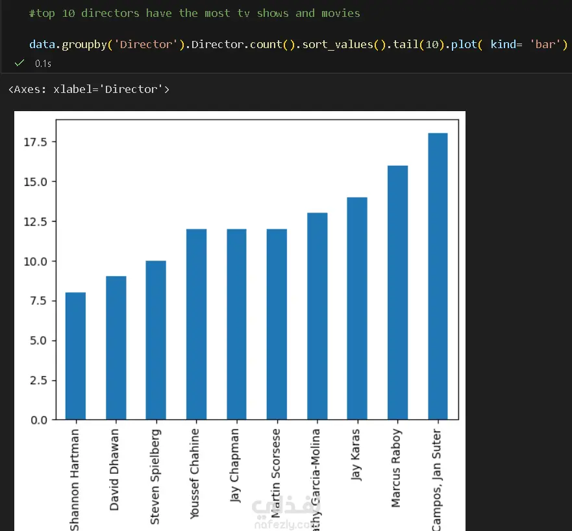
Task: Click the Steven Spielberg x-axis label
Action: tap(155, 476)
